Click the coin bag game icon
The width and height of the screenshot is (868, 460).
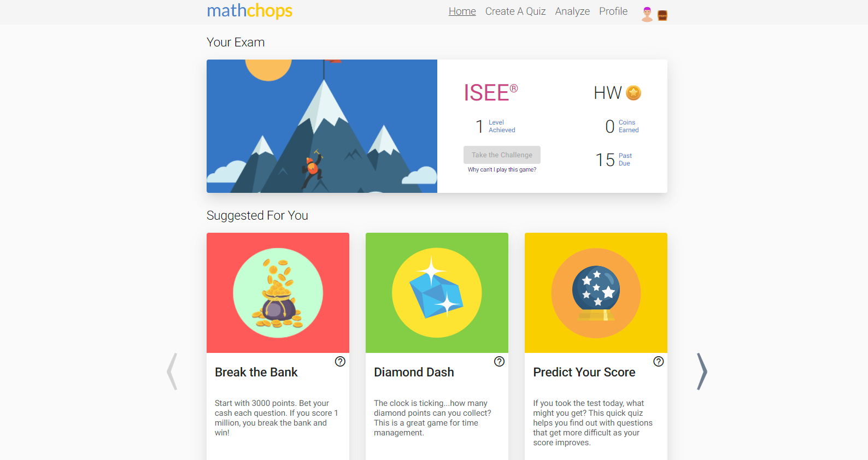click(x=278, y=293)
